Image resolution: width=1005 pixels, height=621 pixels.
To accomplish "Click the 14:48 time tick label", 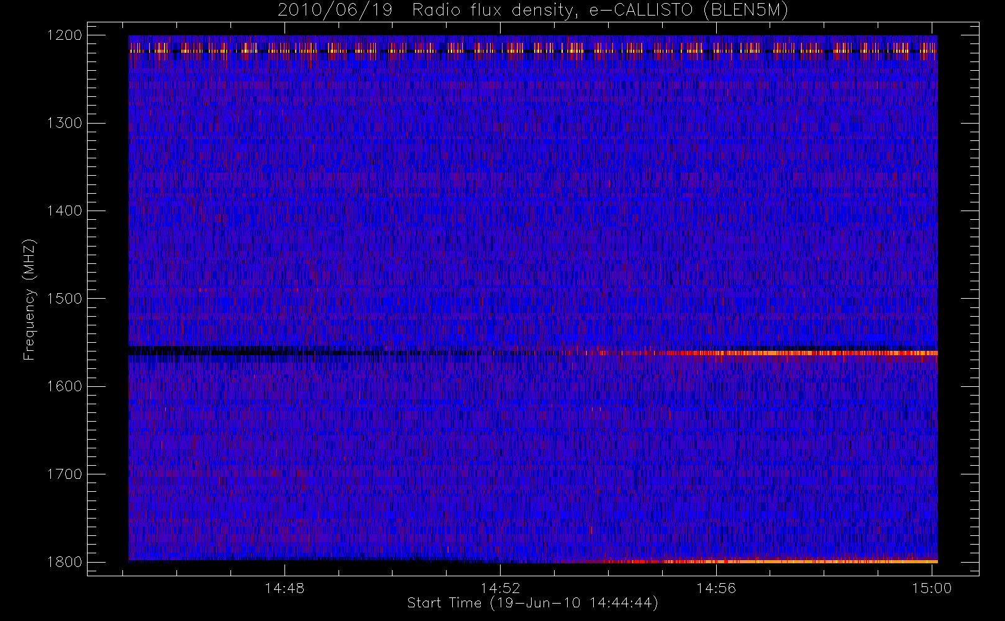I will (284, 588).
